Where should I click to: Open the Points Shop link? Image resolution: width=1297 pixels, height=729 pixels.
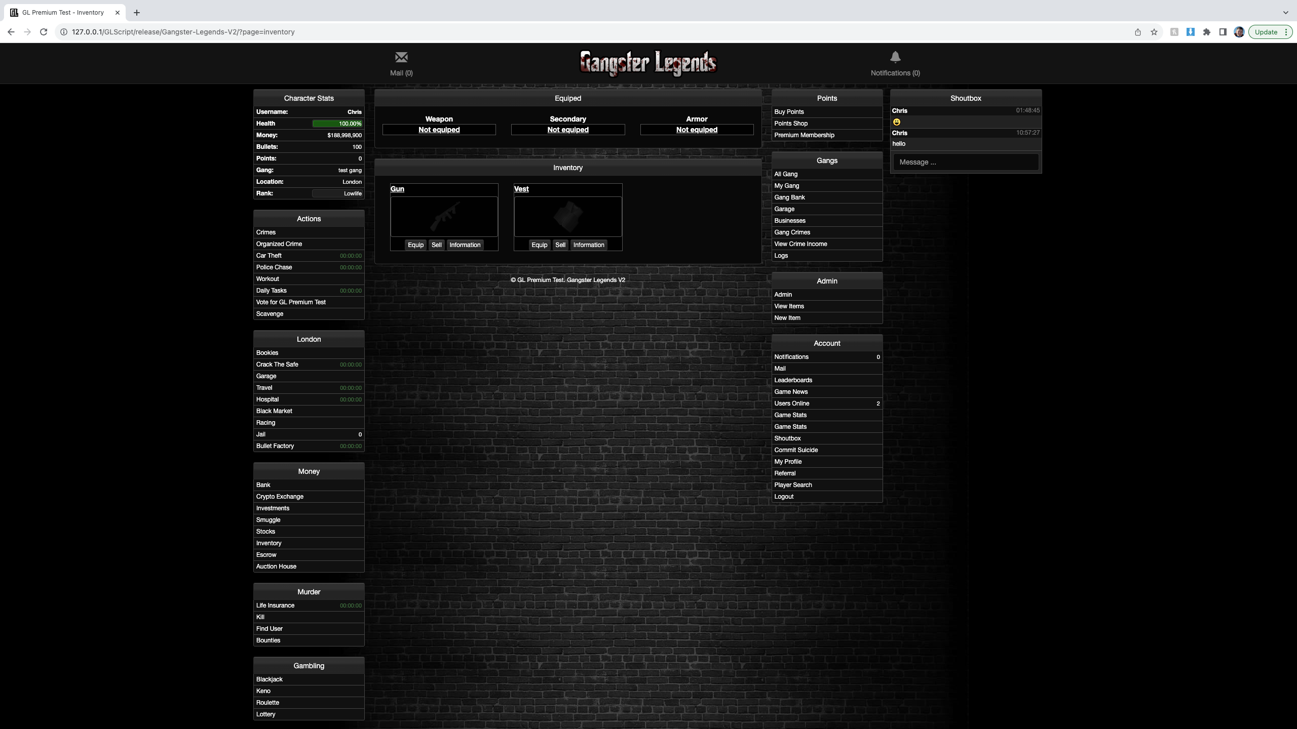click(790, 124)
